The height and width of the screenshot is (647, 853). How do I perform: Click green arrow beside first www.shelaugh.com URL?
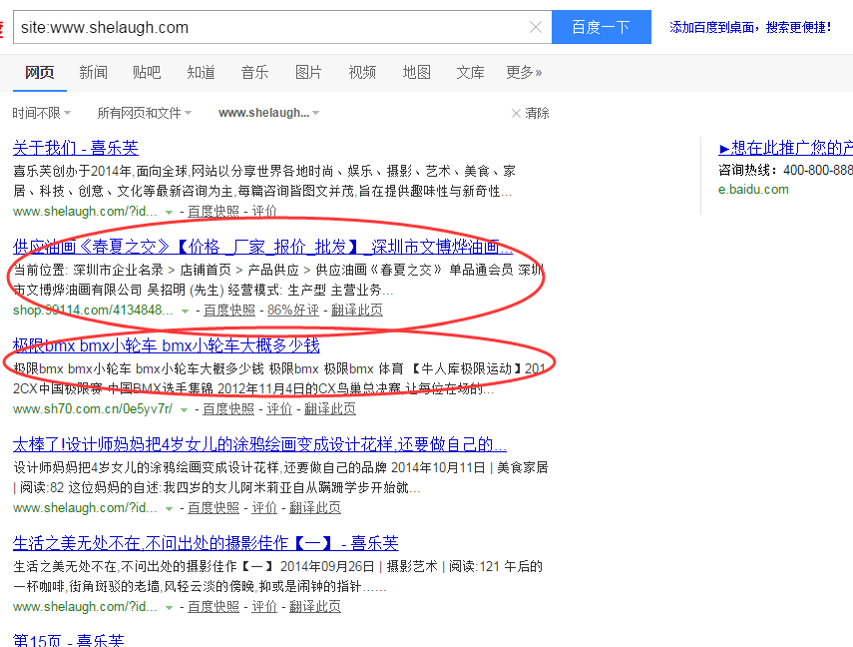pos(170,213)
